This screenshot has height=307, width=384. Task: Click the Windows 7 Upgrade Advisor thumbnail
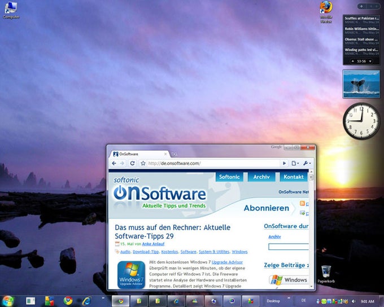tap(131, 275)
